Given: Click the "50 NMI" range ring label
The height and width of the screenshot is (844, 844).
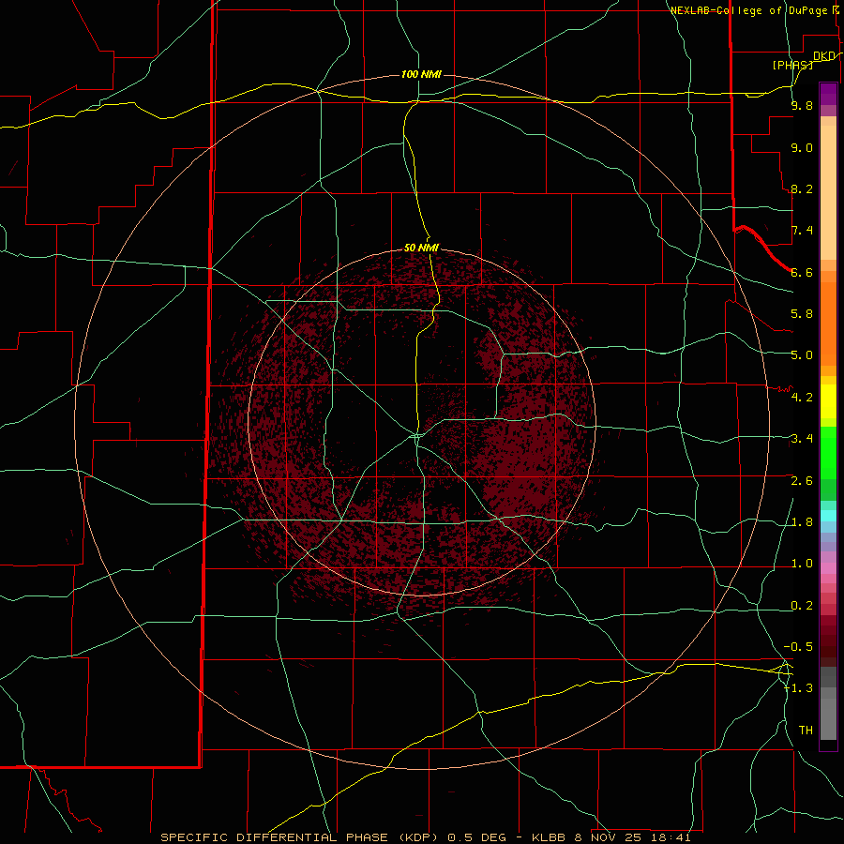Looking at the screenshot, I should click(x=421, y=248).
